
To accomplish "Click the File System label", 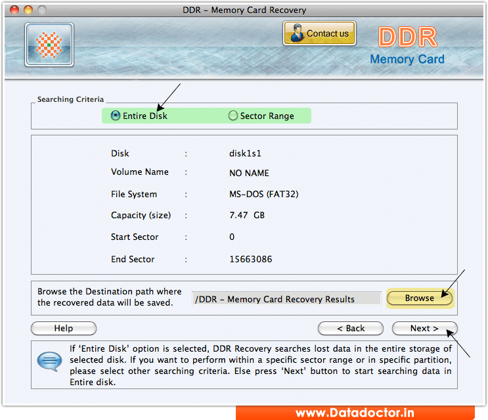I will point(134,195).
